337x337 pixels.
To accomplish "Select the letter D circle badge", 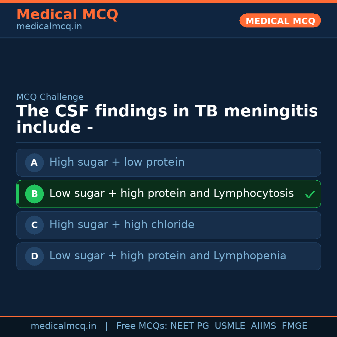I will [x=34, y=256].
